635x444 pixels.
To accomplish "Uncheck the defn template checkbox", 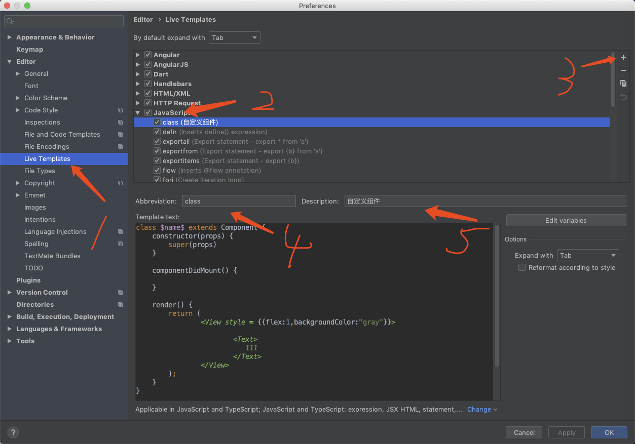I will point(157,132).
